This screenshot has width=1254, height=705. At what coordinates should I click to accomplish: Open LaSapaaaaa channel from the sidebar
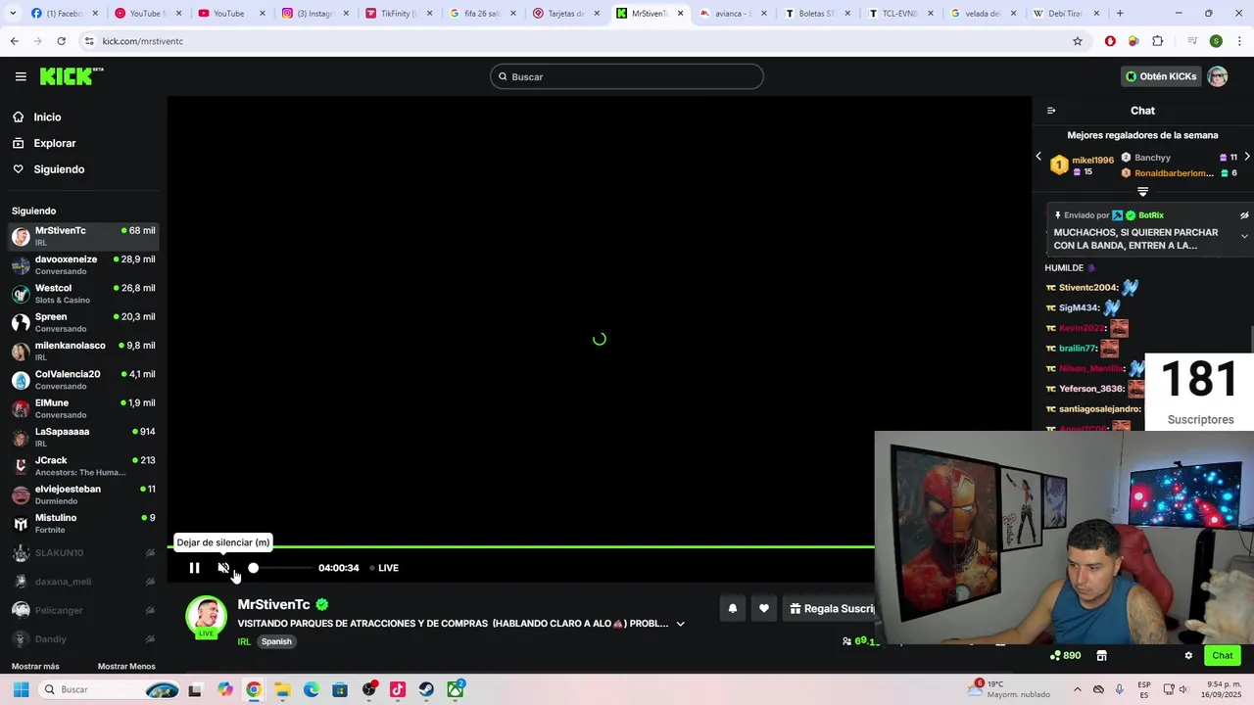83,437
